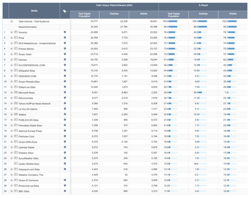
Task: Click Vocento's total digital reach bar
Action: click(173, 32)
